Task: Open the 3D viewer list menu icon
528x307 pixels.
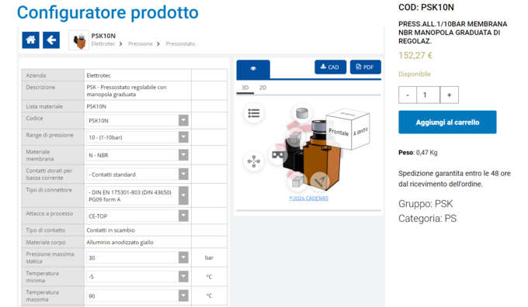Action: (x=254, y=113)
